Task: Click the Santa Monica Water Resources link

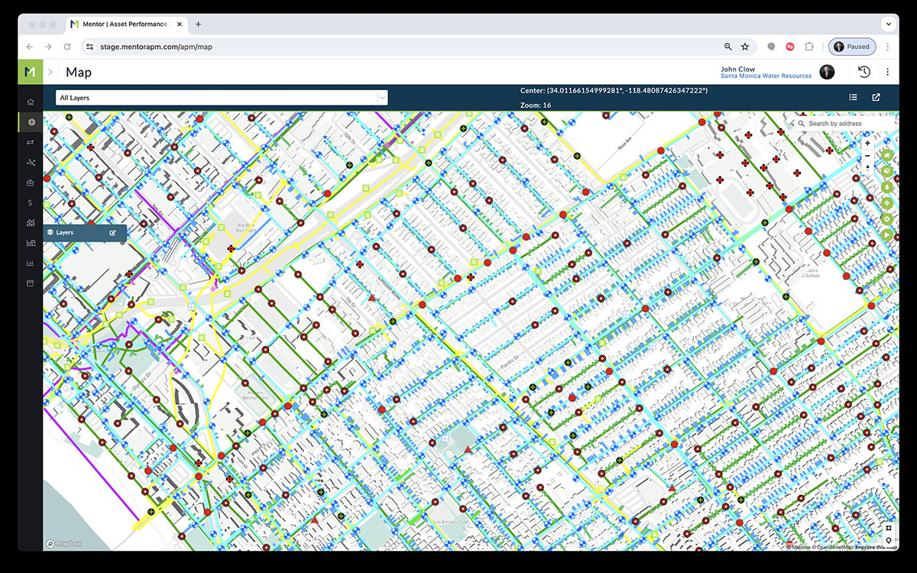Action: (766, 76)
